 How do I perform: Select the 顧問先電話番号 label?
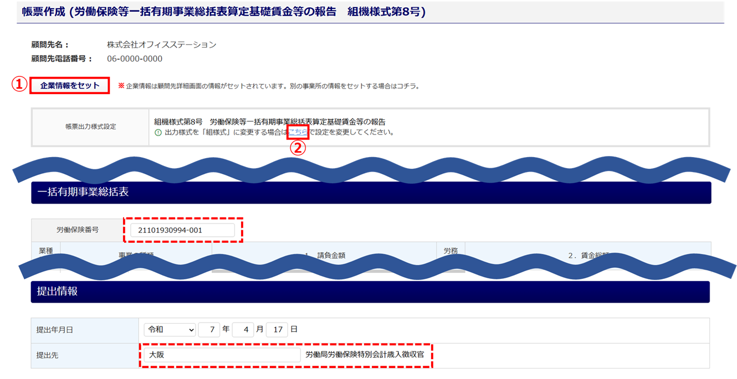(62, 59)
